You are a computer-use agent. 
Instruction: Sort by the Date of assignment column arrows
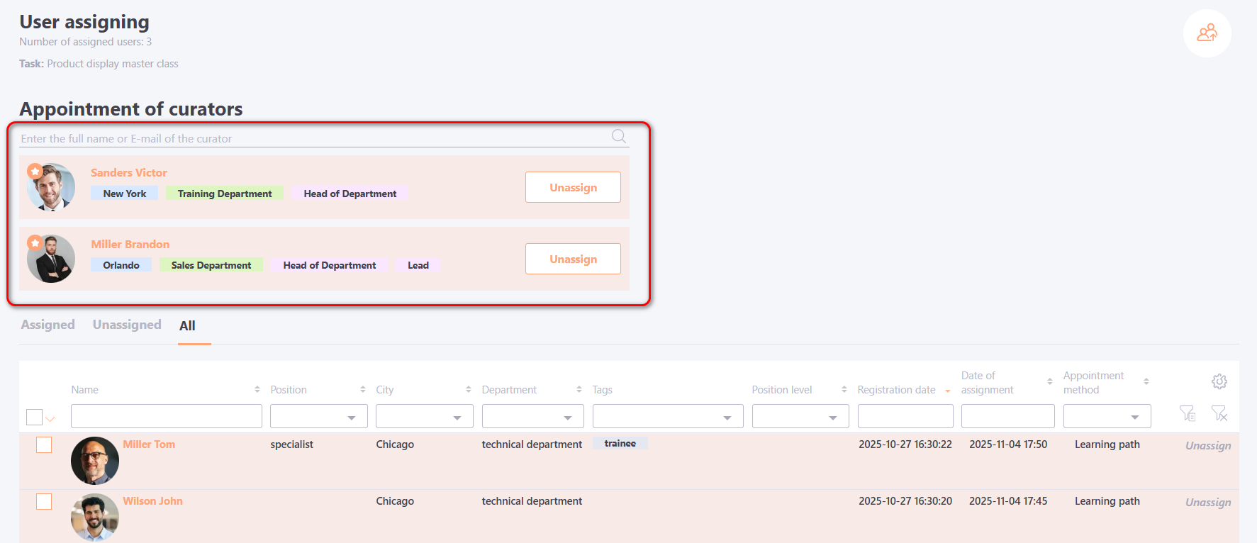tap(1049, 381)
